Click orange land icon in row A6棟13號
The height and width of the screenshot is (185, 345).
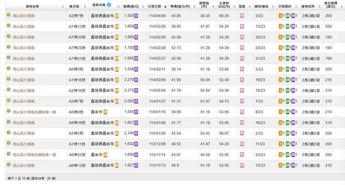tap(281, 165)
